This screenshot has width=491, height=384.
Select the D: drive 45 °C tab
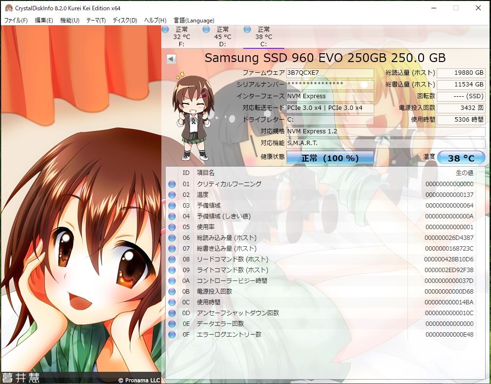point(223,37)
